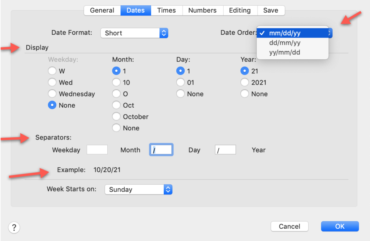The height and width of the screenshot is (241, 370).
Task: Select the Oct month radio button
Action: click(116, 106)
